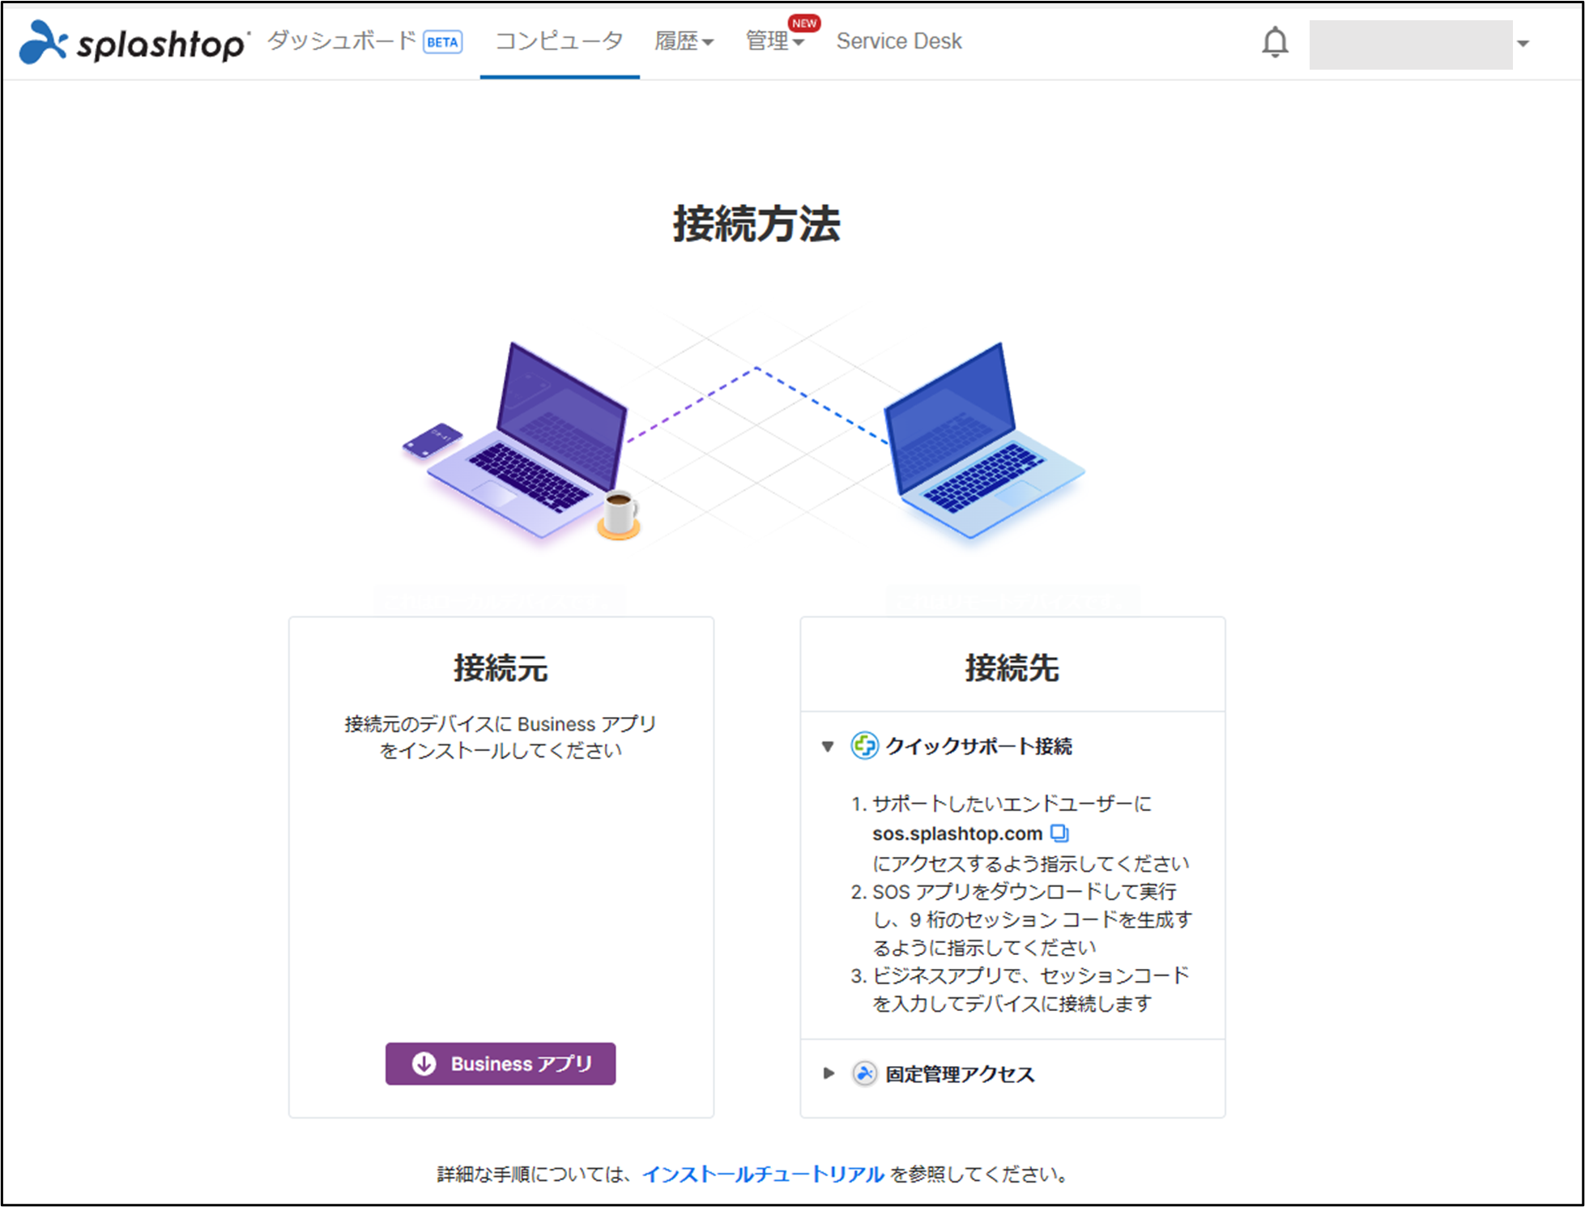Open the 管理 dropdown menu
This screenshot has width=1585, height=1207.
[774, 41]
